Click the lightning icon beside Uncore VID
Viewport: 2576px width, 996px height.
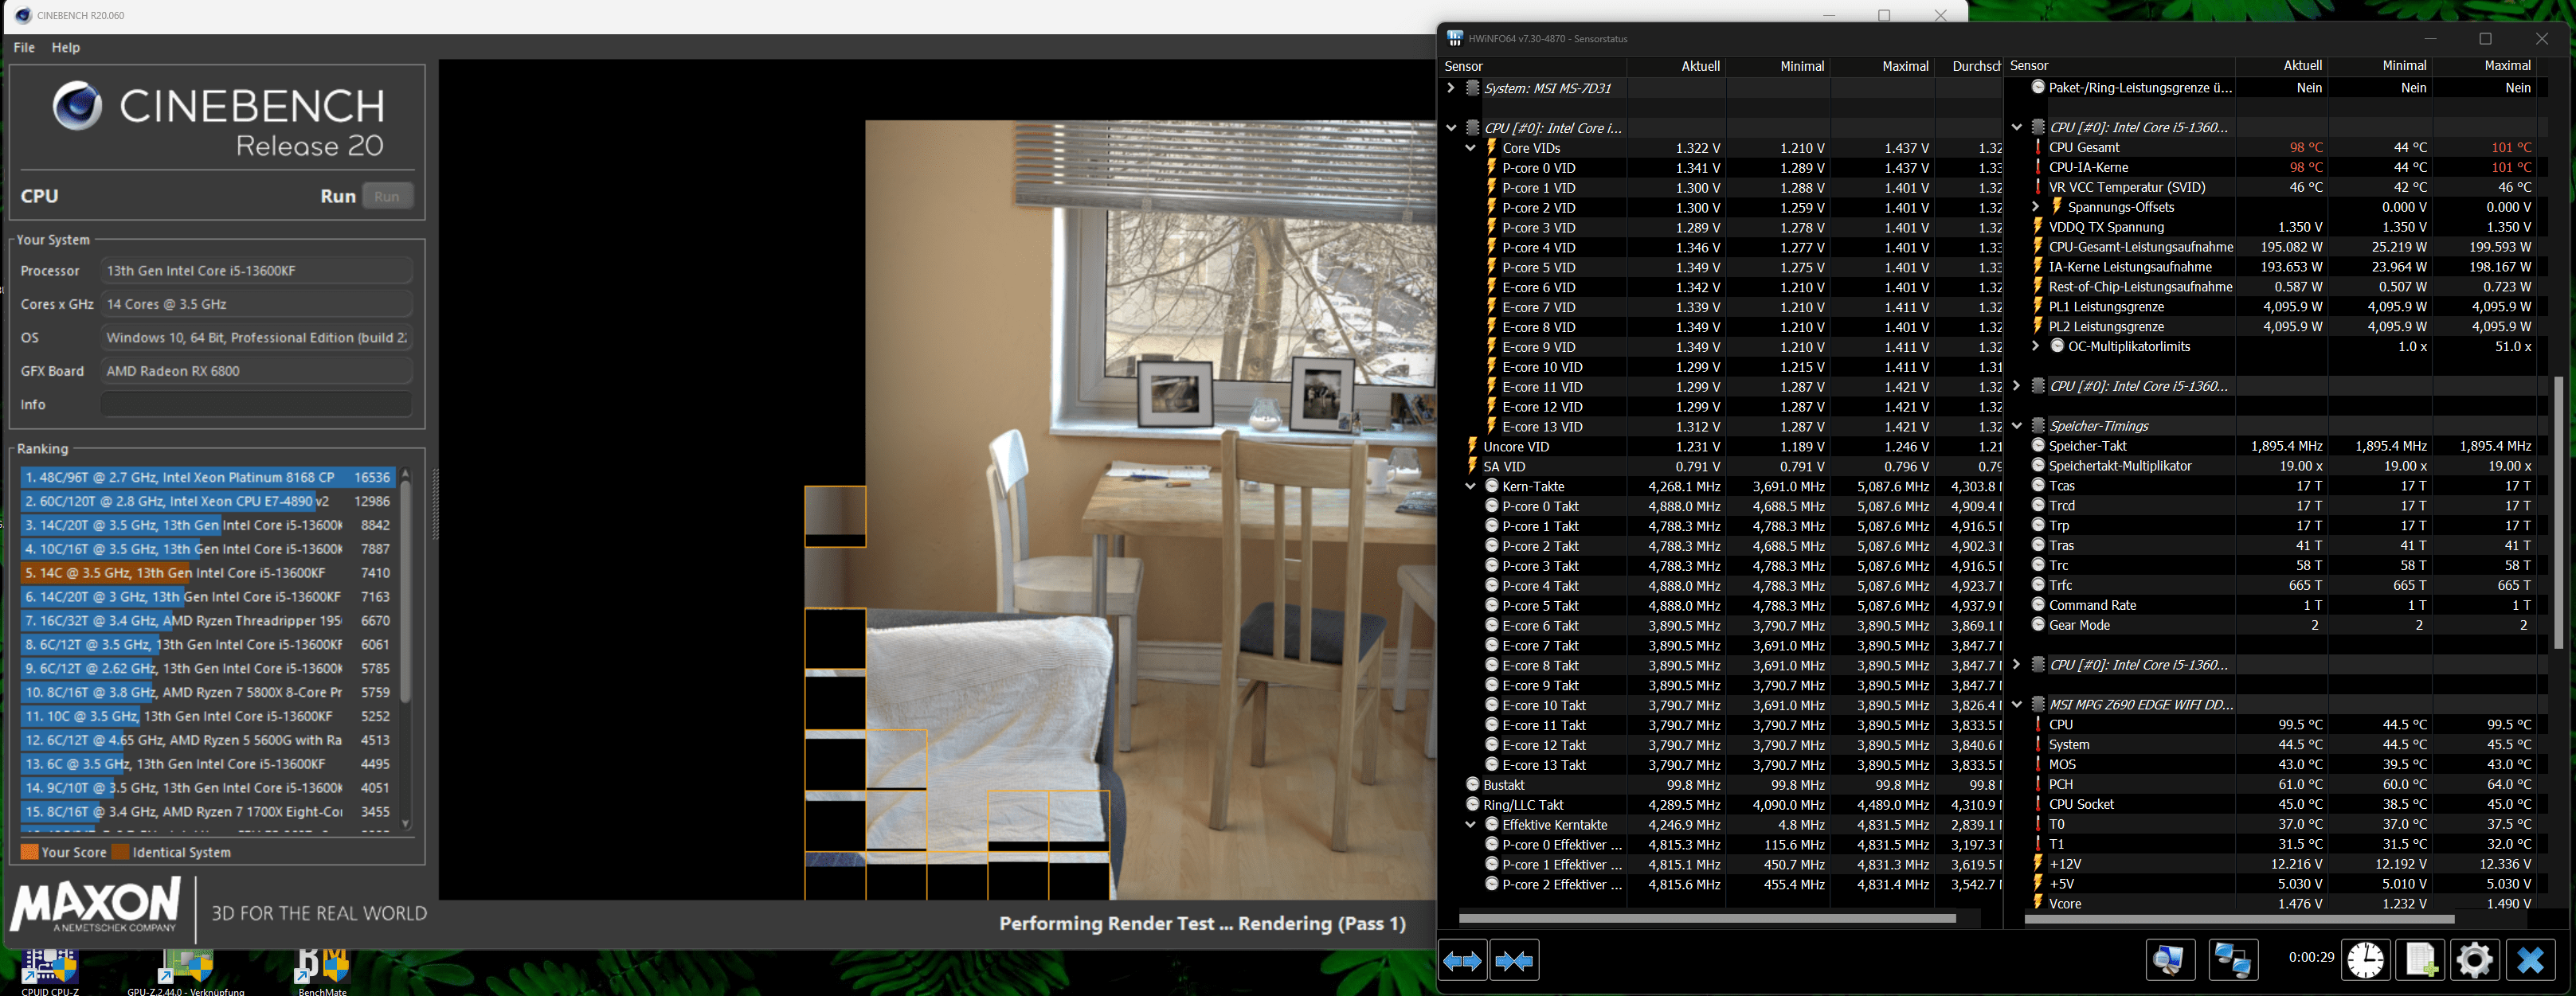coord(1472,446)
